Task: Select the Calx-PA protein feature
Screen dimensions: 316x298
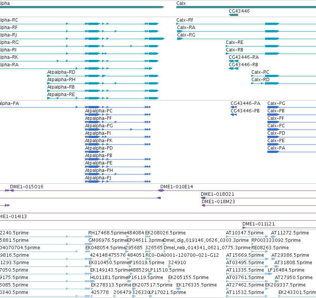Action: click(x=291, y=152)
